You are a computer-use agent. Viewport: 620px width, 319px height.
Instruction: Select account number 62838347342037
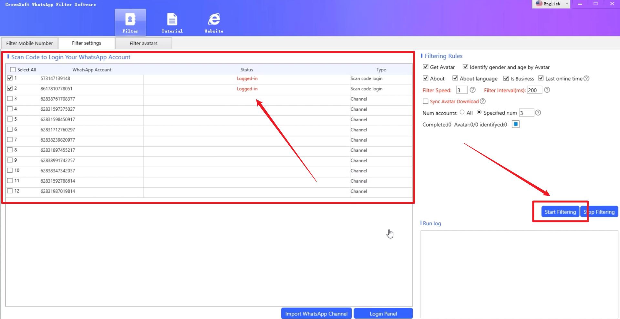click(58, 171)
